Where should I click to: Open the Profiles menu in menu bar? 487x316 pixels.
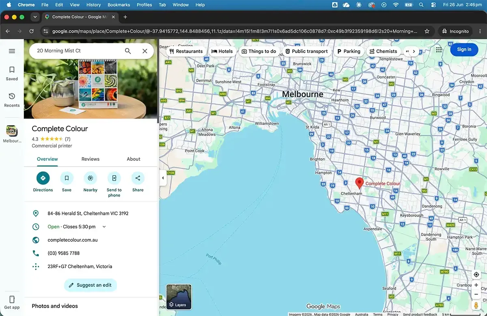[144, 5]
